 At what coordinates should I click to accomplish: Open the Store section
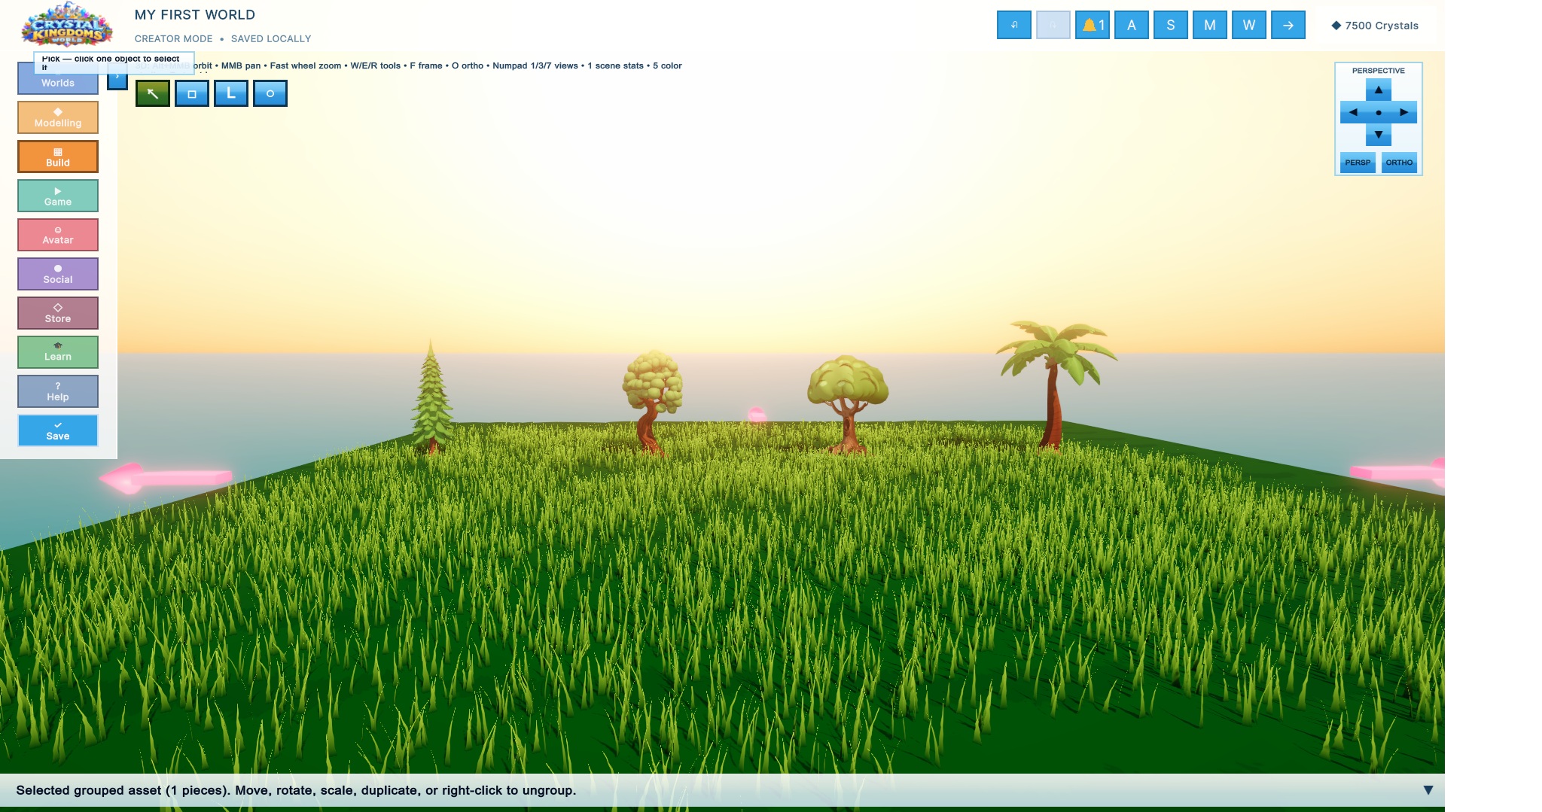coord(58,313)
